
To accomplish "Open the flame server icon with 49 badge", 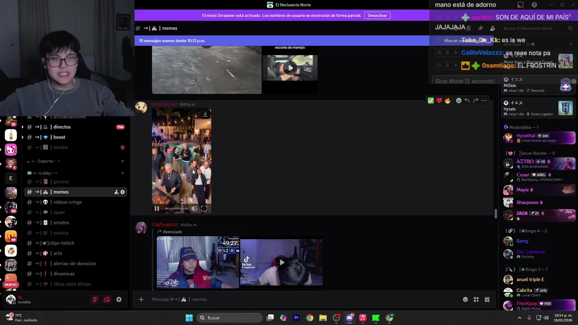I will [11, 236].
